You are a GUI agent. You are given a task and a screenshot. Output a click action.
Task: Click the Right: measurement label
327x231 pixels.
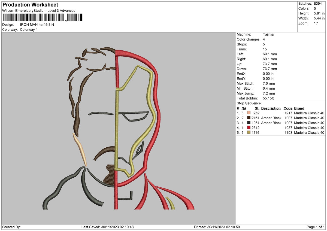pos(241,59)
